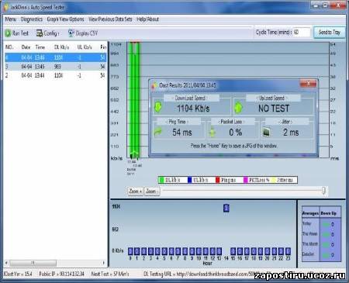Open the Menu menu

(11, 19)
